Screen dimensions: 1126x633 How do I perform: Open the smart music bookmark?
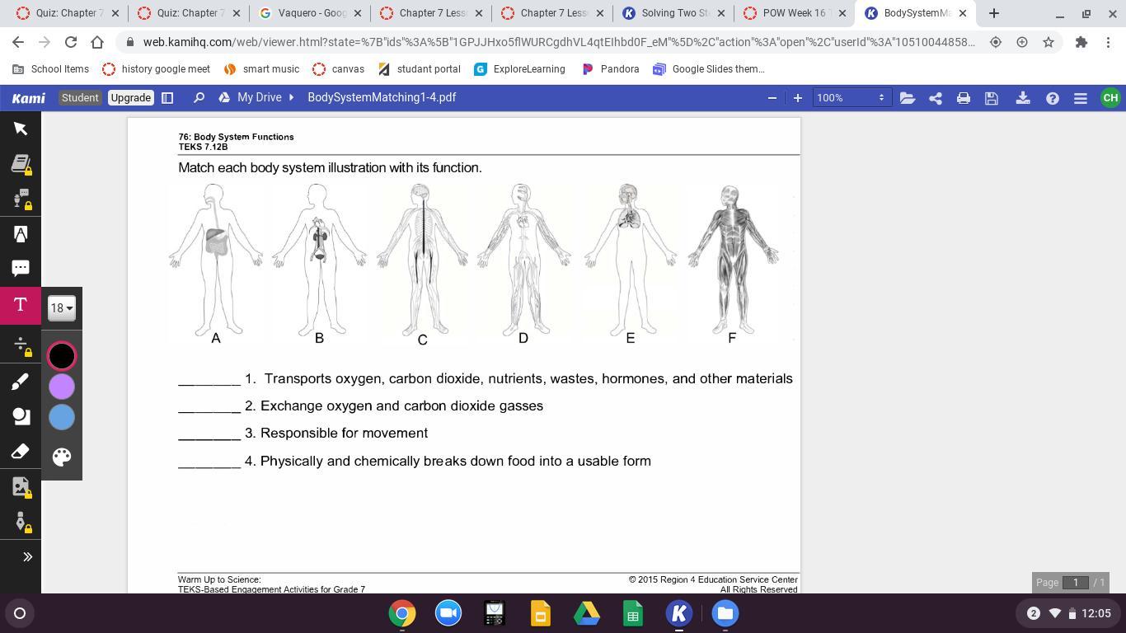point(261,69)
